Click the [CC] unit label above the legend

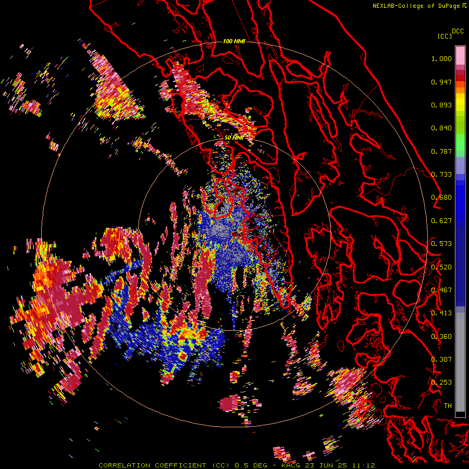(x=445, y=36)
